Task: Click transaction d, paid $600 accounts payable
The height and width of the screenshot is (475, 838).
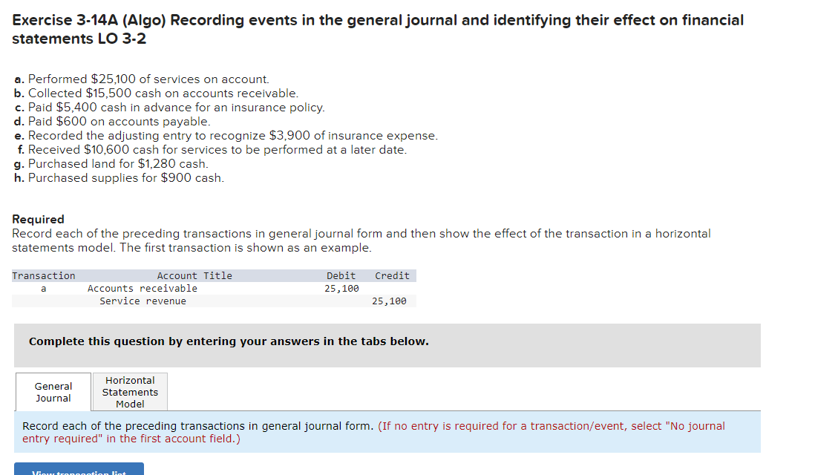Action: point(112,121)
